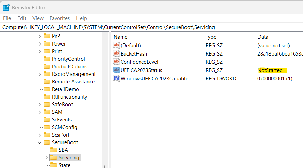Select the State subkey label
303x168 pixels.
pyautogui.click(x=65, y=165)
